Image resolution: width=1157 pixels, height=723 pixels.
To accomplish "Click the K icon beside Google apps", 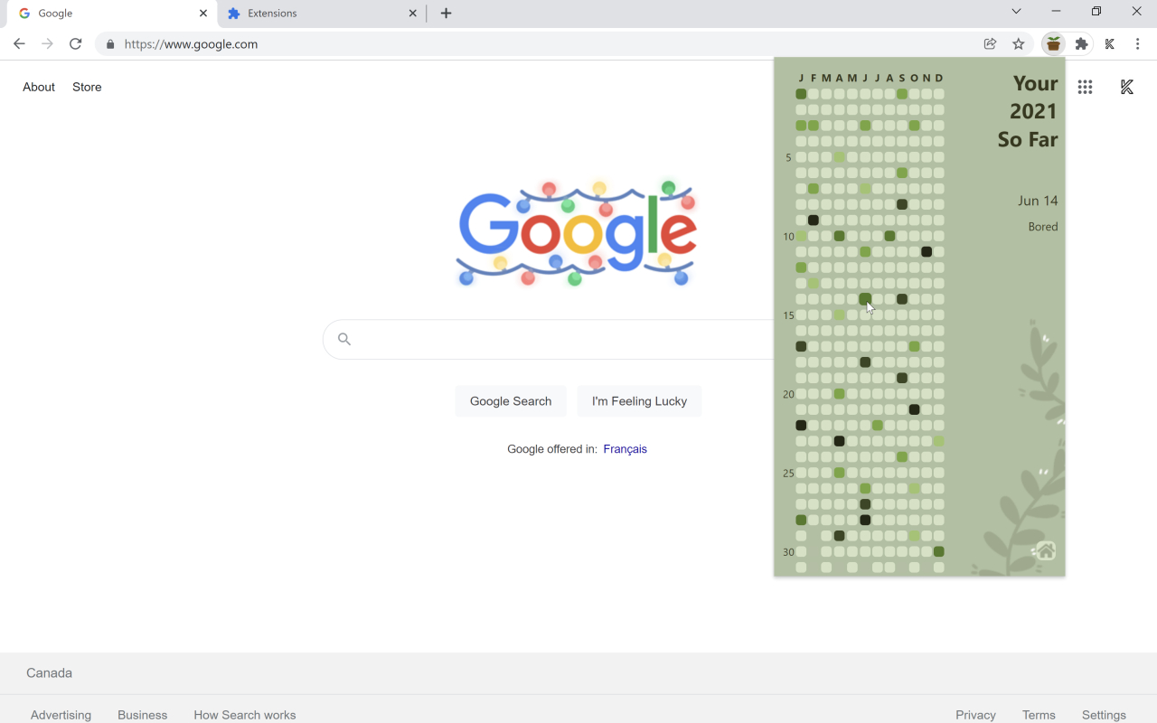I will click(x=1126, y=87).
